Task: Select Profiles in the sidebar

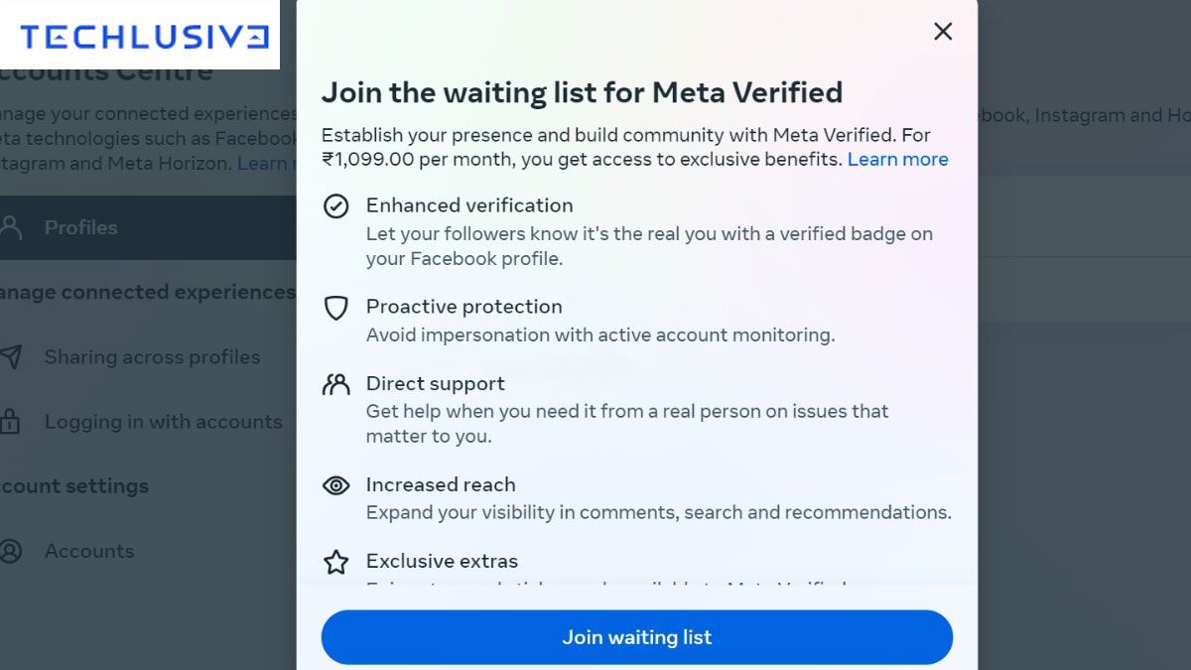Action: 80,227
